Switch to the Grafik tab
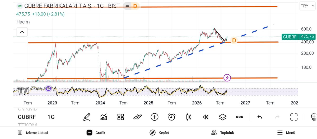The width and height of the screenshot is (317, 139). click(x=96, y=133)
